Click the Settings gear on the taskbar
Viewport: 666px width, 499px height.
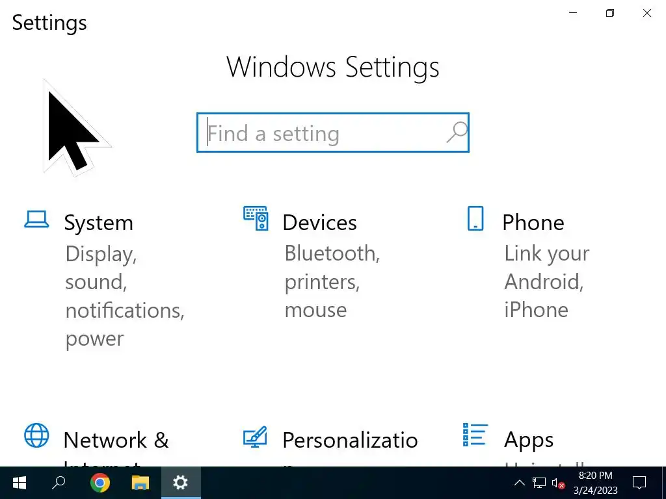point(180,483)
